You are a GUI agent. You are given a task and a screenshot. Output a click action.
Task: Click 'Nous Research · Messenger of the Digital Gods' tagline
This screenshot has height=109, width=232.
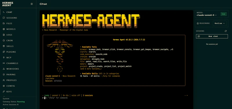(66, 30)
